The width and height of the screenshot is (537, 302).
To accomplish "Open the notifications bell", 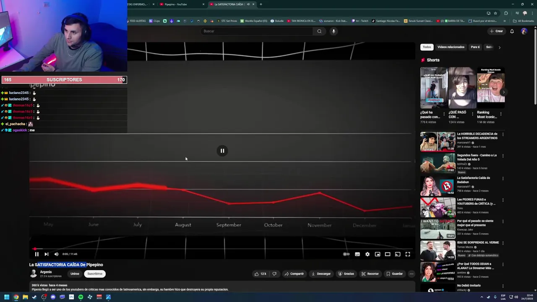I will 512,31.
